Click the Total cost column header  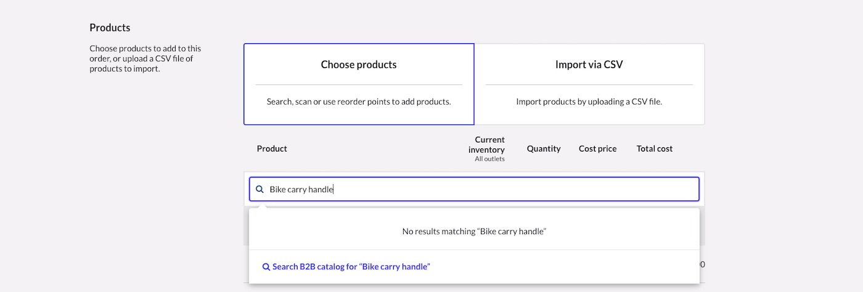(x=655, y=148)
